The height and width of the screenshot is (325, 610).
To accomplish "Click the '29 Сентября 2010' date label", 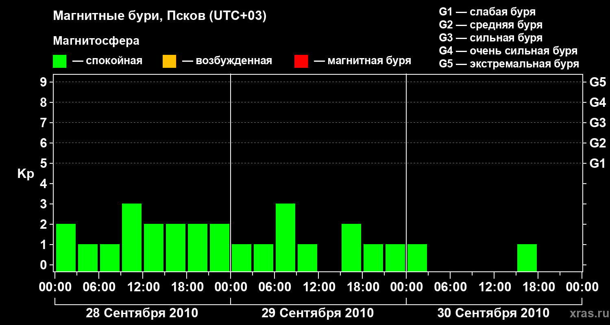I will click(x=318, y=313).
